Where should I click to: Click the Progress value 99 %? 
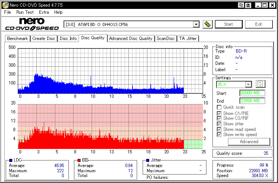pos(264,165)
